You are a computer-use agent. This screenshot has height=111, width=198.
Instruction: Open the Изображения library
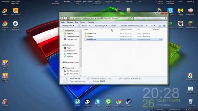(72, 53)
